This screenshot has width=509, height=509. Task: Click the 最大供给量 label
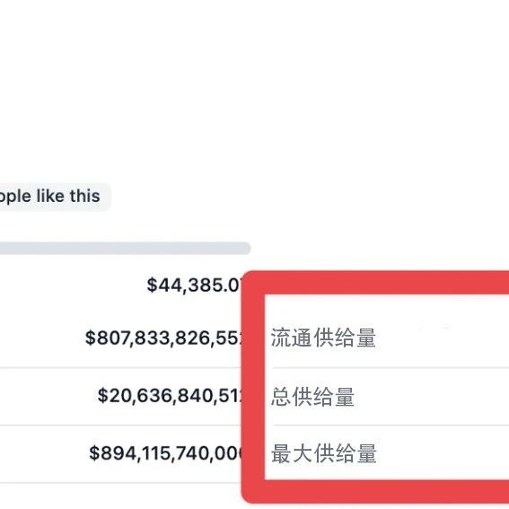[x=324, y=453]
